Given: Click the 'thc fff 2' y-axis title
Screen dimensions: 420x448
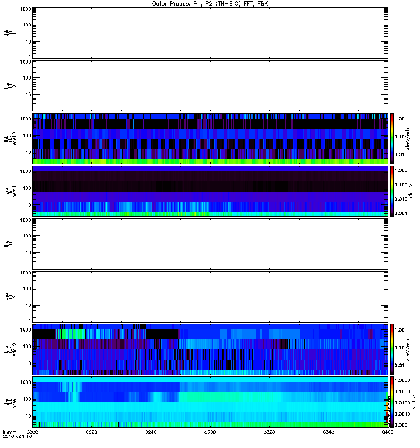Looking at the screenshot, I should (x=10, y=297).
